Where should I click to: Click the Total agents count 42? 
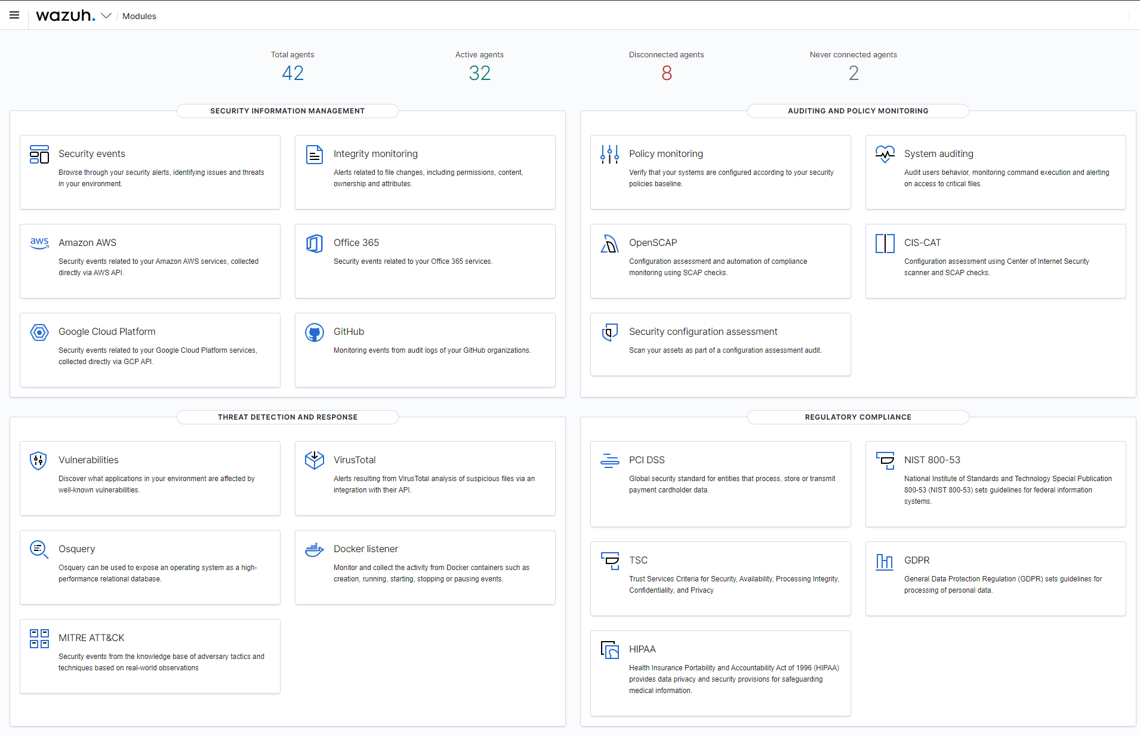pyautogui.click(x=292, y=73)
